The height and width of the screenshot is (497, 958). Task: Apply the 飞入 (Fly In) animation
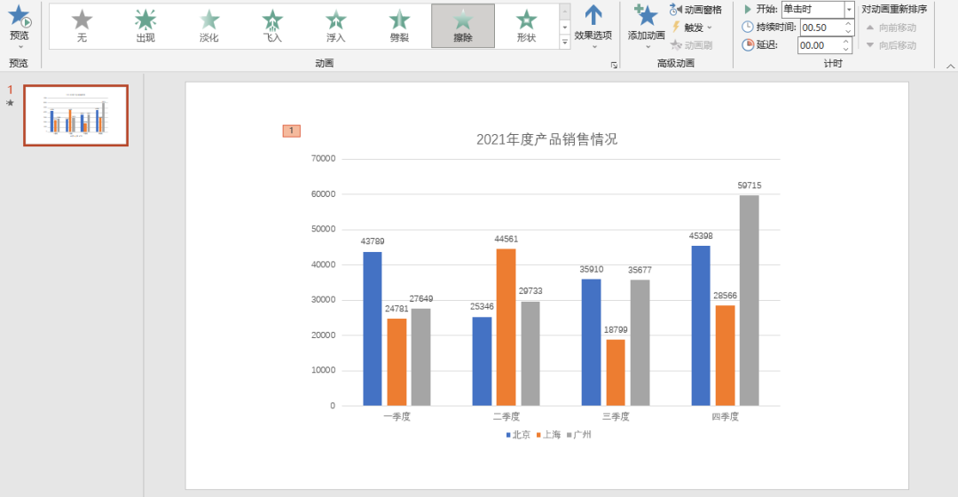point(272,25)
